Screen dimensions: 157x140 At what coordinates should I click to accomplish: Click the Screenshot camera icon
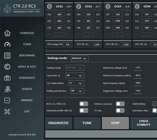click(7, 78)
